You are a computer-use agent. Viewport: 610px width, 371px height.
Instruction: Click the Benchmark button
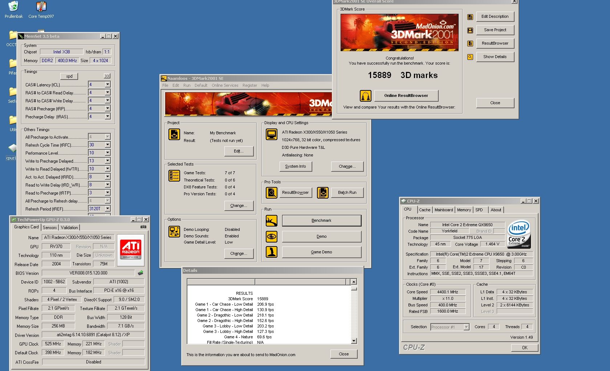[322, 221]
